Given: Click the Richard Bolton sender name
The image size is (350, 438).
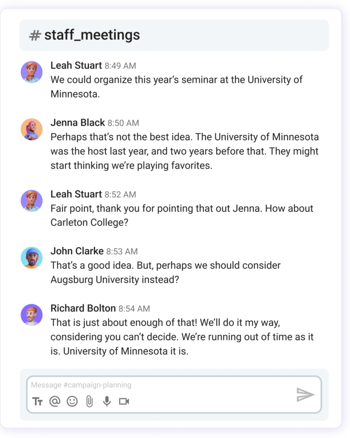Looking at the screenshot, I should (x=83, y=308).
